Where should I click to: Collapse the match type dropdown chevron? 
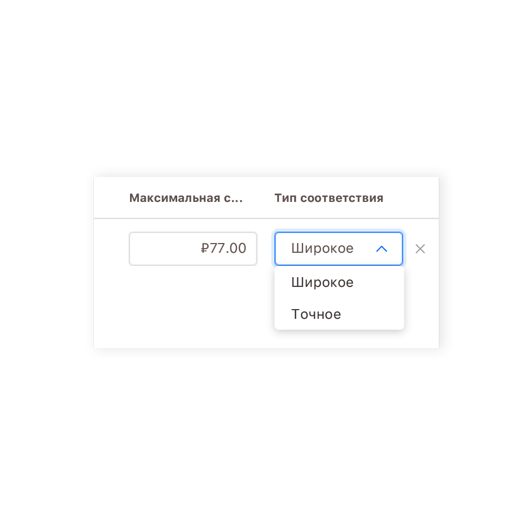point(381,249)
